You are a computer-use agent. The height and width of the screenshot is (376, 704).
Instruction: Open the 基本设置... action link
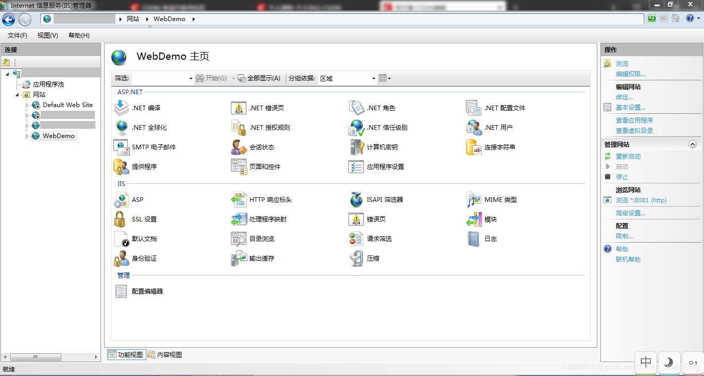tap(630, 108)
